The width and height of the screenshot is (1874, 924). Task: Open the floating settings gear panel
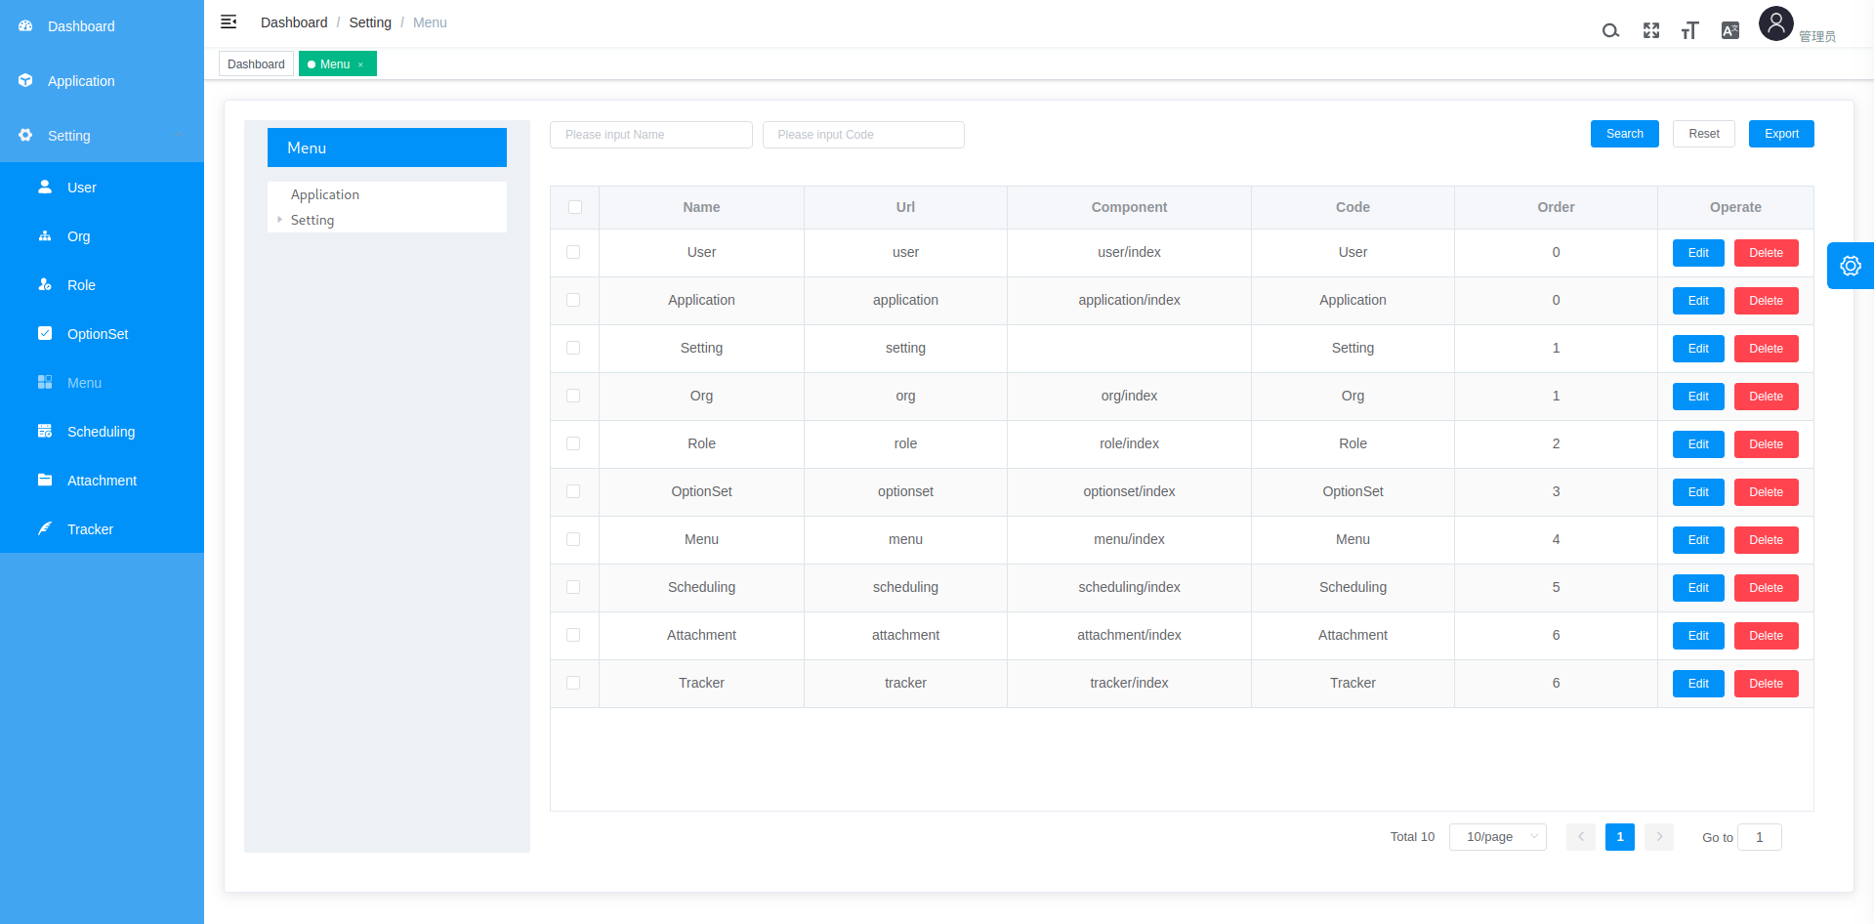tap(1850, 266)
